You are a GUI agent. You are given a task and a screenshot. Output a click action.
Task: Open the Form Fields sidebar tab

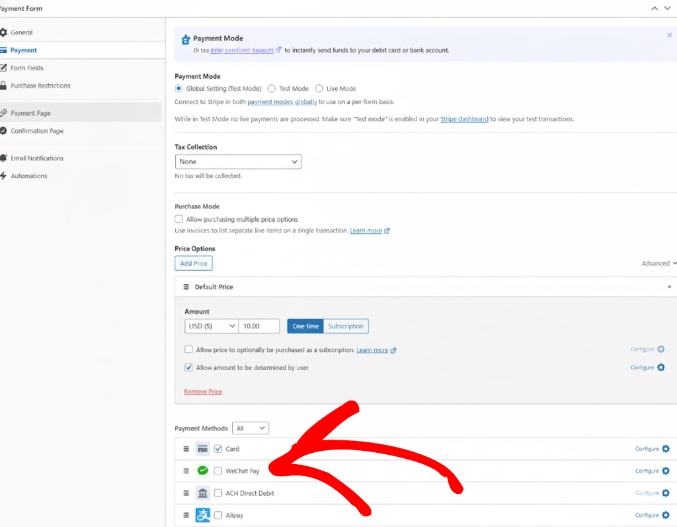click(27, 68)
